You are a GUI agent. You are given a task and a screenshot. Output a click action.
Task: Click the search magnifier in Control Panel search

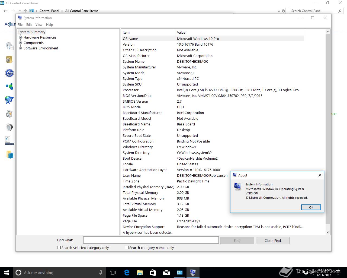(340, 11)
